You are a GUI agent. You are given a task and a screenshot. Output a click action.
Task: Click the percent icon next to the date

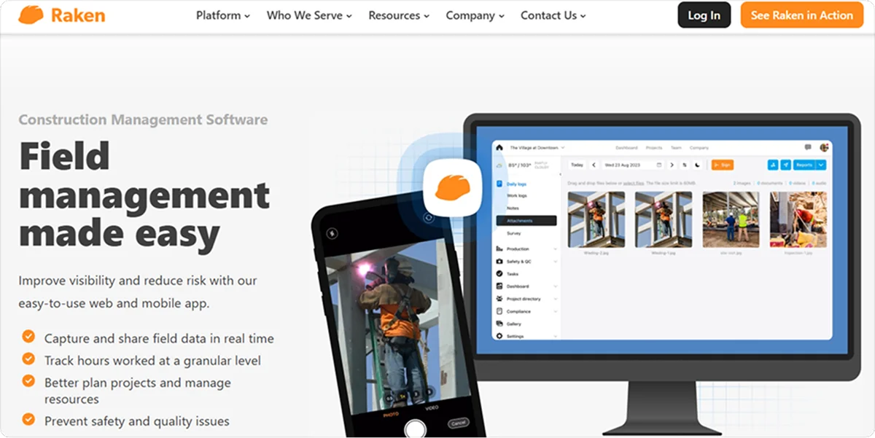685,165
